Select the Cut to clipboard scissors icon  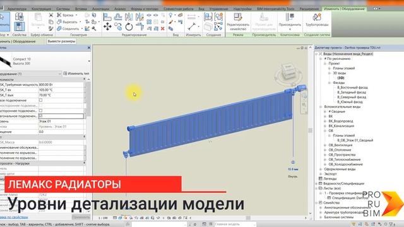tap(51, 15)
